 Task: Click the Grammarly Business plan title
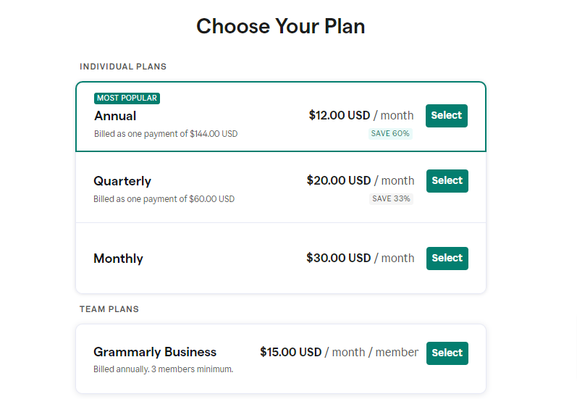(155, 352)
